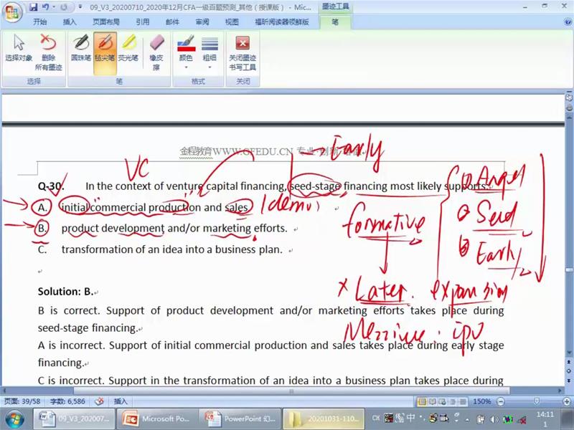Switch to the 插入 ribbon tab

(70, 22)
